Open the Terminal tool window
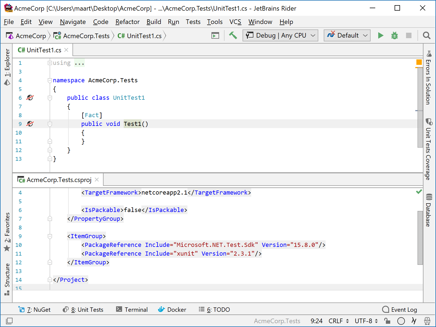 132,310
